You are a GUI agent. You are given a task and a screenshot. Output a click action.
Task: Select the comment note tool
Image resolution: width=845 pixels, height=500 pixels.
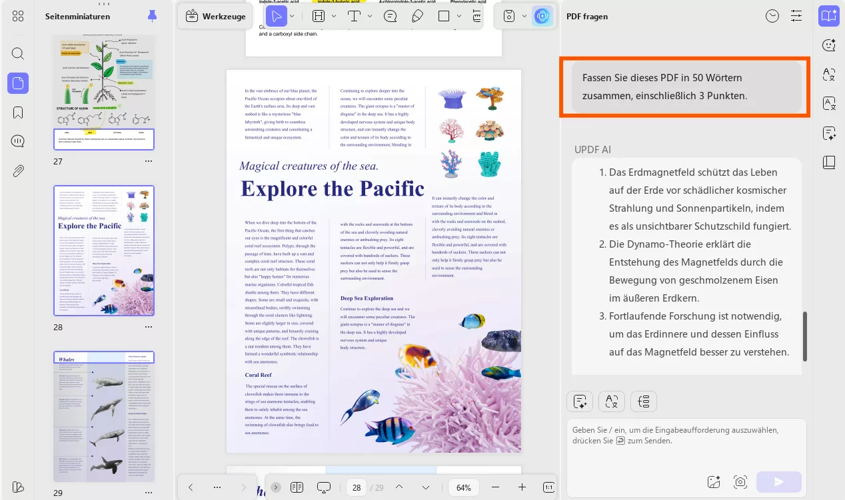(x=391, y=17)
